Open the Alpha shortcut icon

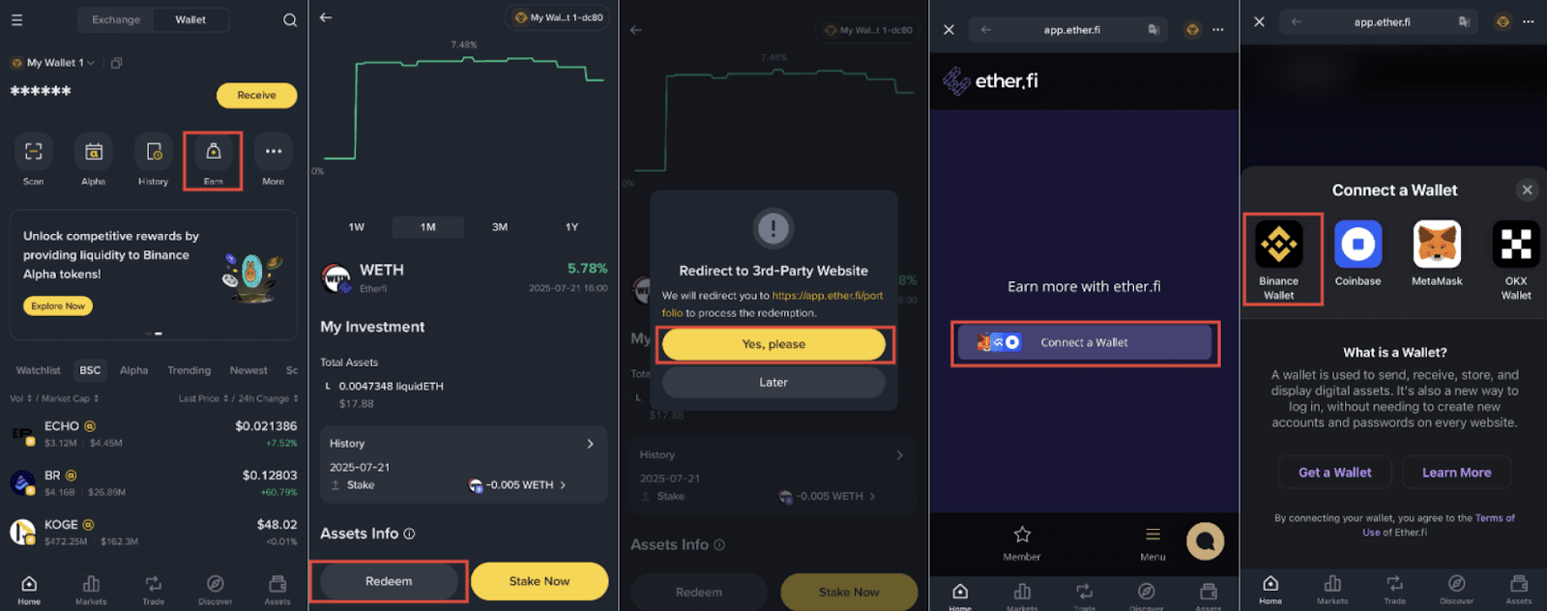click(x=94, y=152)
